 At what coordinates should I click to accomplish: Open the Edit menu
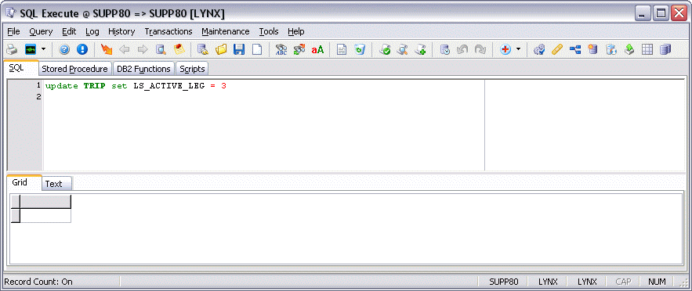tap(69, 31)
